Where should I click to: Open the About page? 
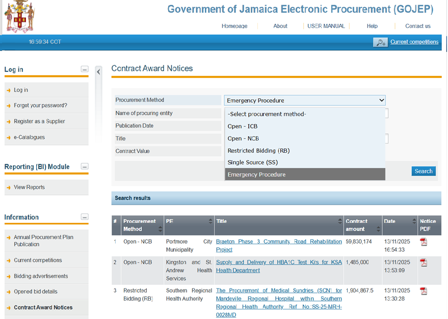(x=280, y=26)
